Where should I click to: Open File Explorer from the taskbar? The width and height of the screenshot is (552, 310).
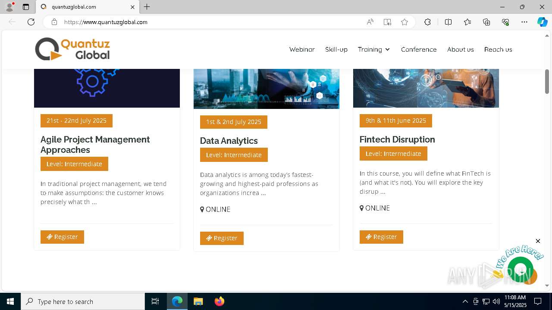[x=198, y=301]
